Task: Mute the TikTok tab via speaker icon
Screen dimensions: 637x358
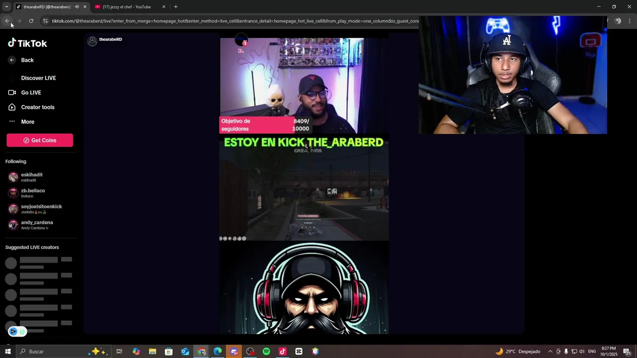Action: [77, 7]
